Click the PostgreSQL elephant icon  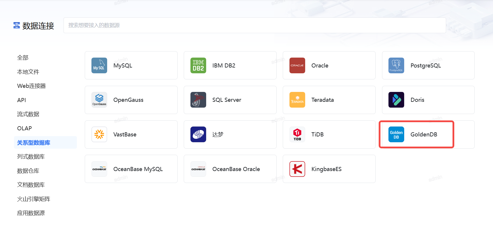pyautogui.click(x=396, y=65)
